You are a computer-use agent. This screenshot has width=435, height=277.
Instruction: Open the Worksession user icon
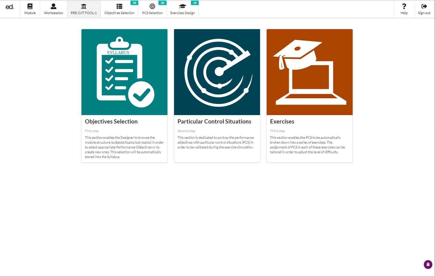54,6
